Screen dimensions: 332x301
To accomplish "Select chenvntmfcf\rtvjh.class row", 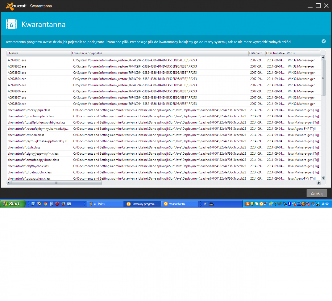I will [164, 147].
